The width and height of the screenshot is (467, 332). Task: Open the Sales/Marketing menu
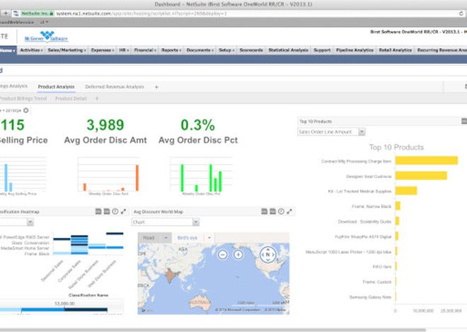coord(67,50)
